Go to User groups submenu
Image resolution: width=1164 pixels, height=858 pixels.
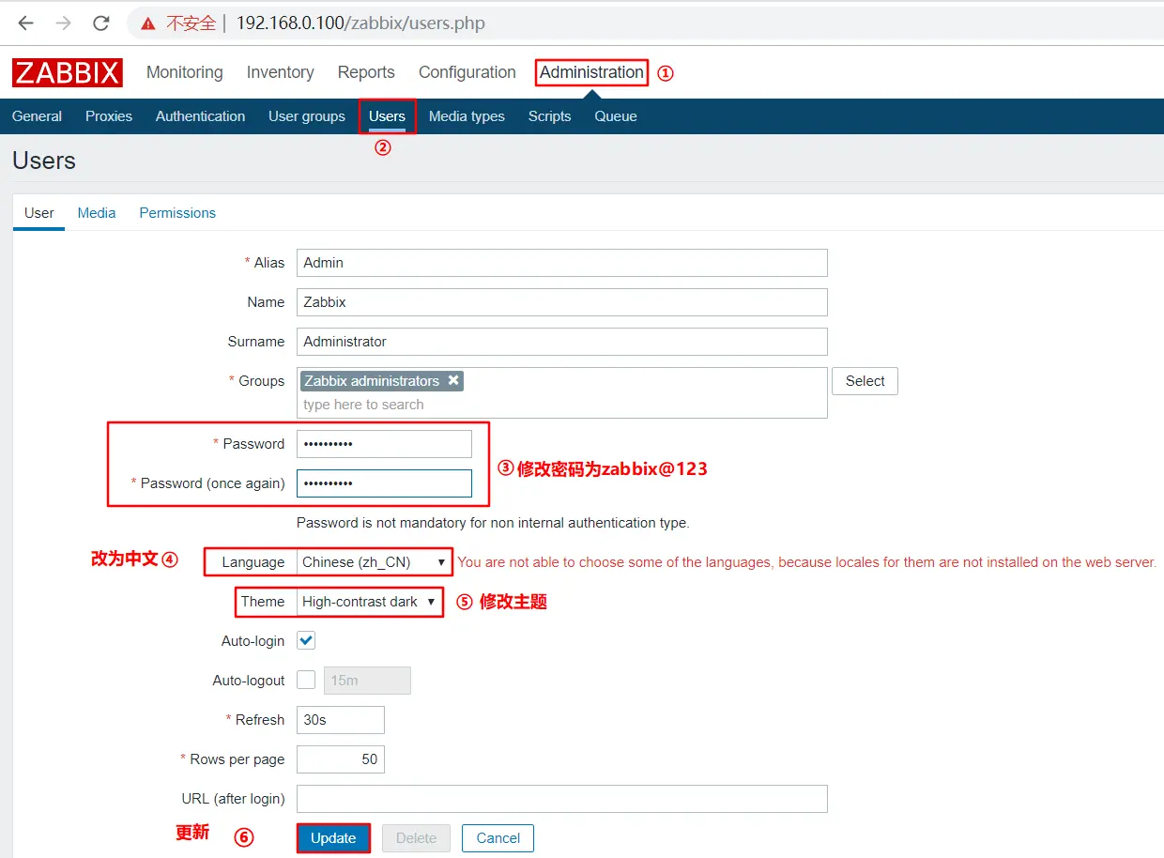(x=307, y=116)
